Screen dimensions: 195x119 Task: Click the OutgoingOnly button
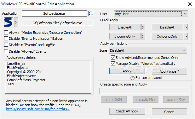[167, 36]
